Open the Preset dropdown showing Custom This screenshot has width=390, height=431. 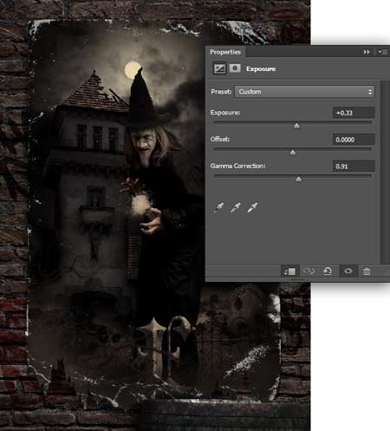[x=304, y=92]
